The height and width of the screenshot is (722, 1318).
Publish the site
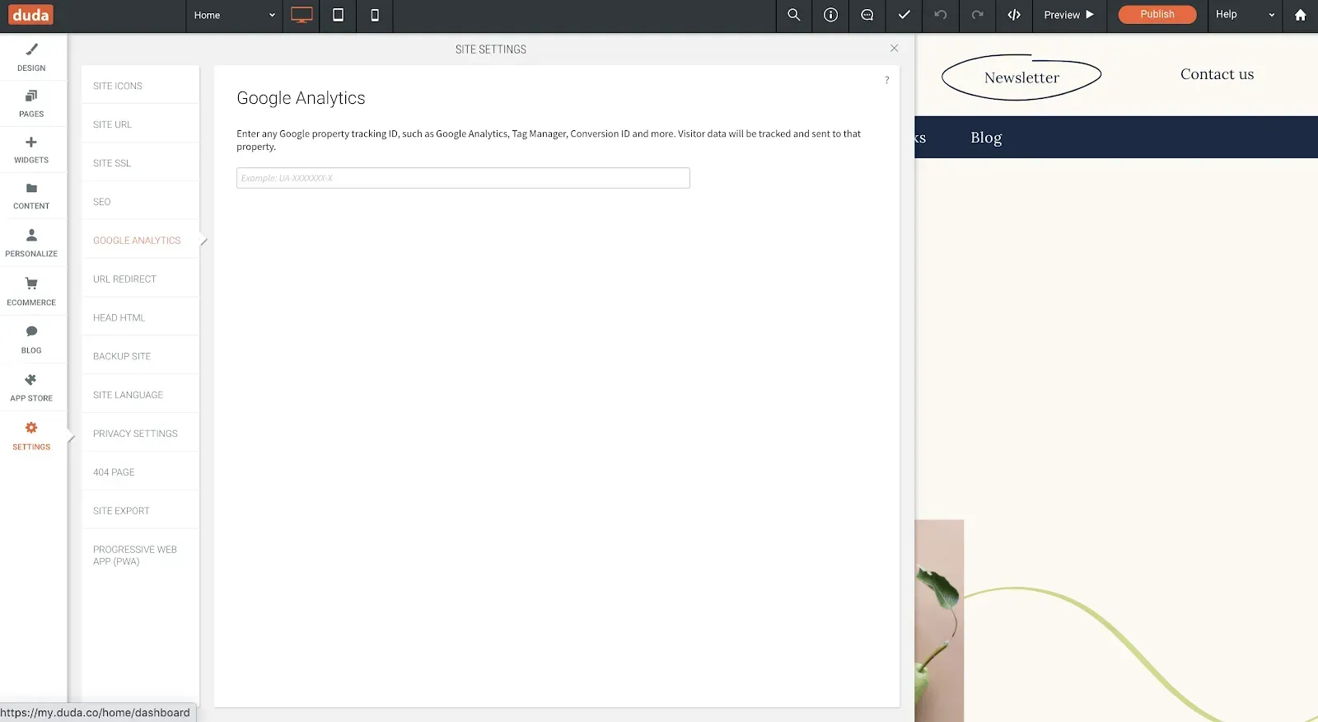pos(1157,14)
